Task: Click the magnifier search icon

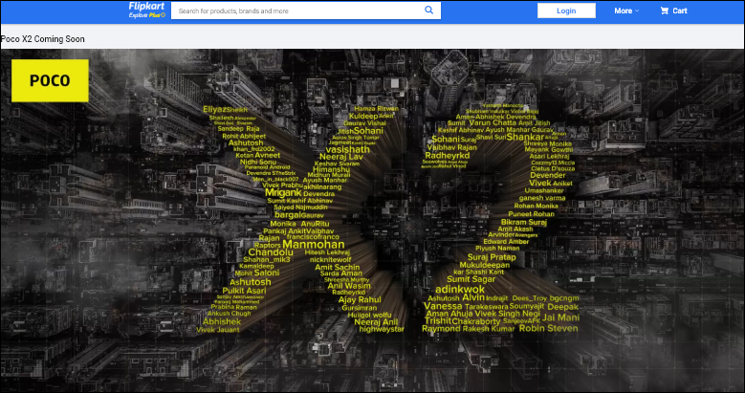Action: [x=429, y=11]
